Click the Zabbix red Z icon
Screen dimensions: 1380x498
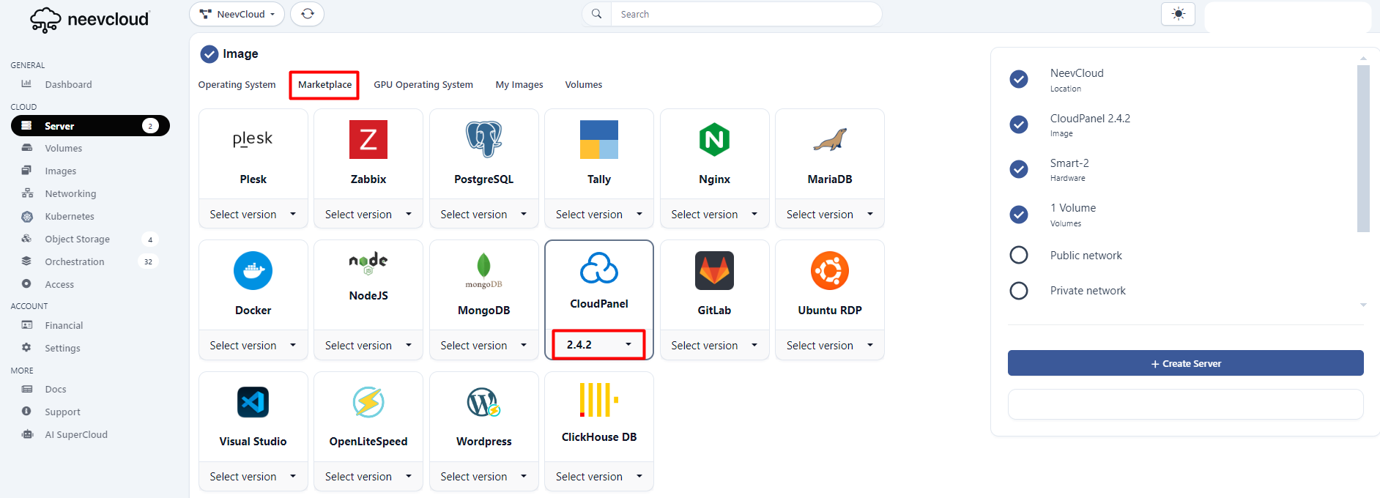(x=368, y=139)
